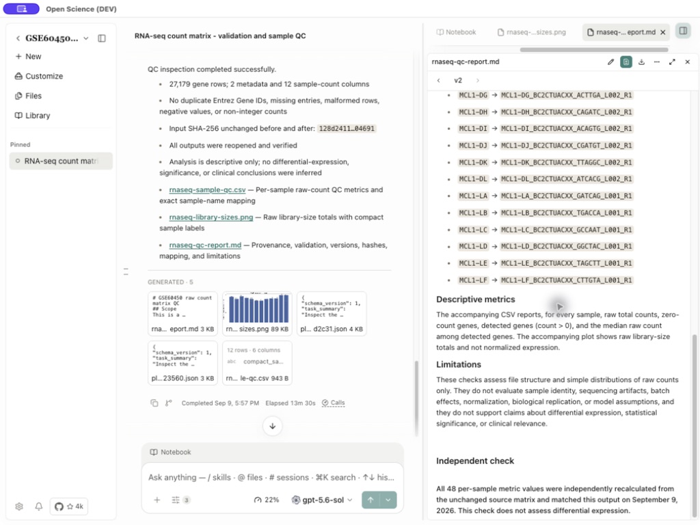
Task: Select pinned RNA-seq count matrix session
Action: 61,161
